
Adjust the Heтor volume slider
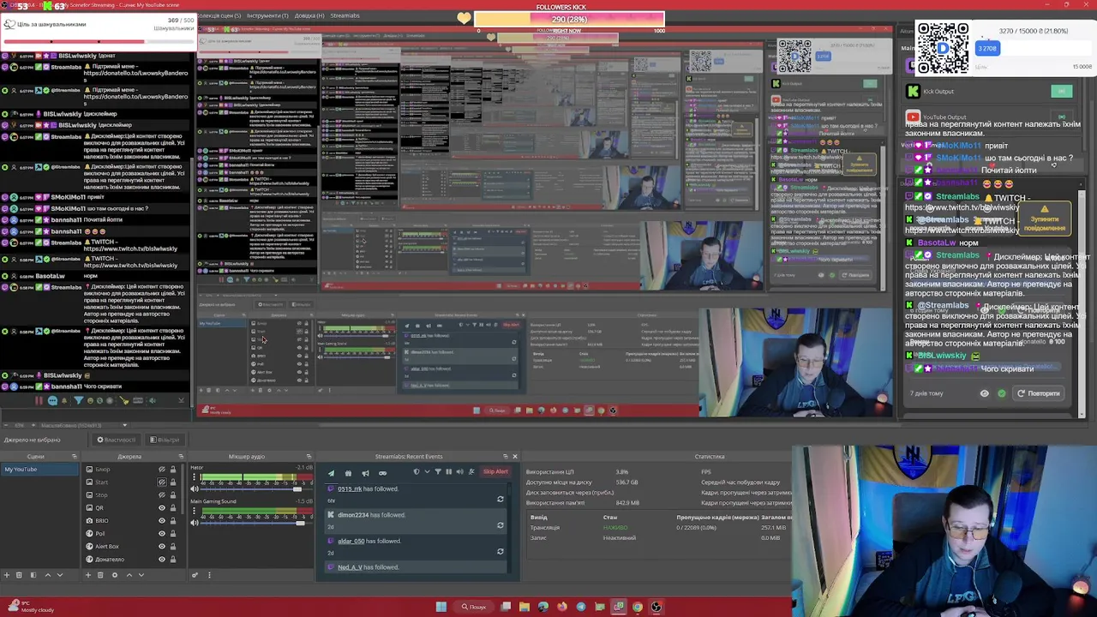point(256,489)
